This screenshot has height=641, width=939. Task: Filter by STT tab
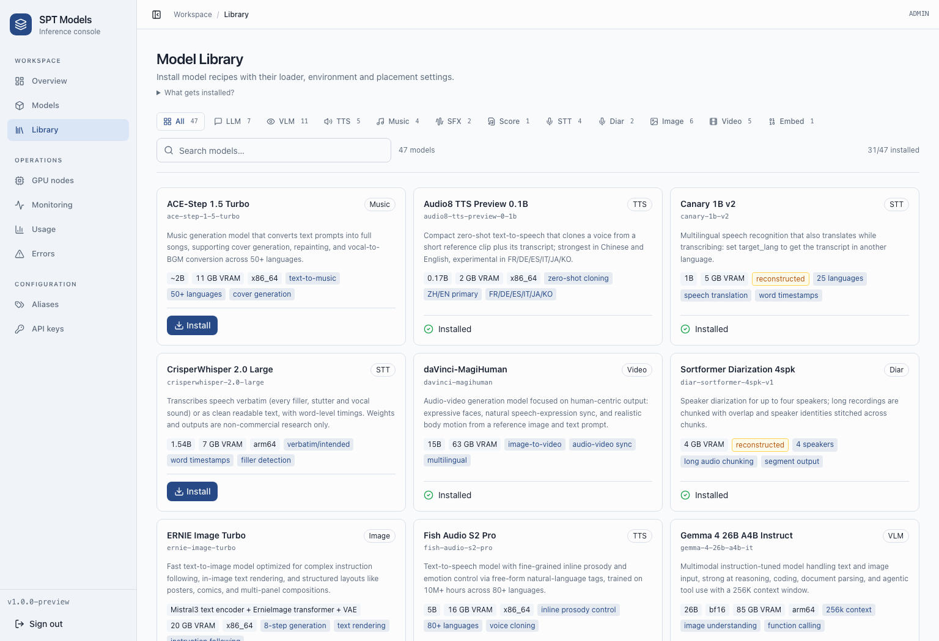pos(564,121)
